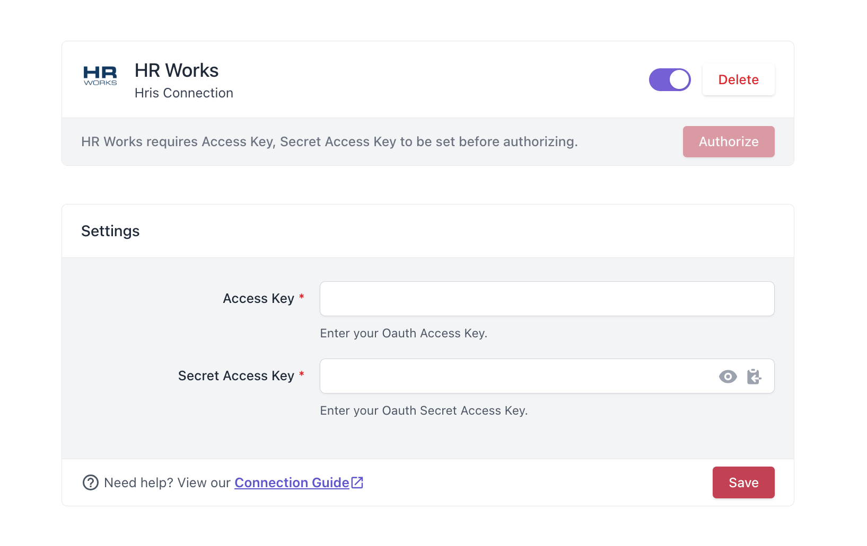Screen dimensions: 867x546
Task: Click the help question mark icon
Action: pyautogui.click(x=91, y=482)
